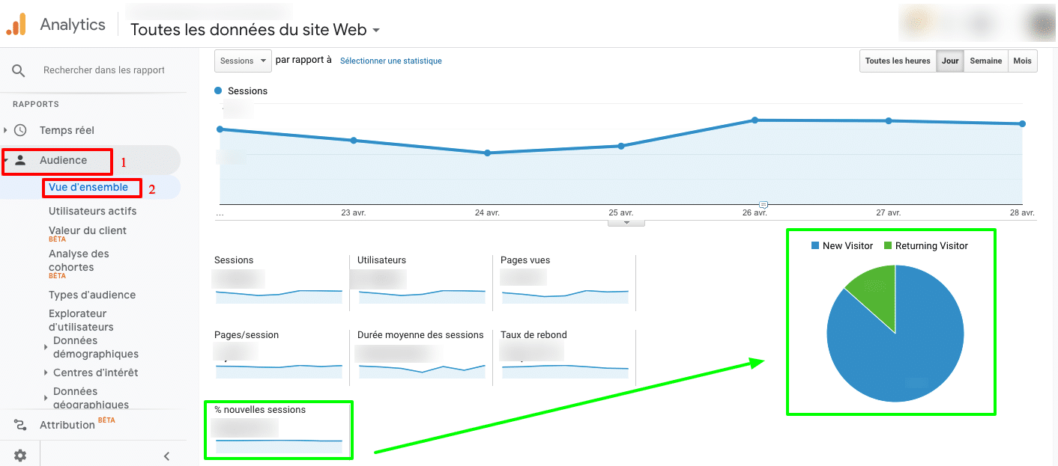Click the 28 avr. data point
Viewport: 1058px width, 466px height.
(x=1022, y=123)
